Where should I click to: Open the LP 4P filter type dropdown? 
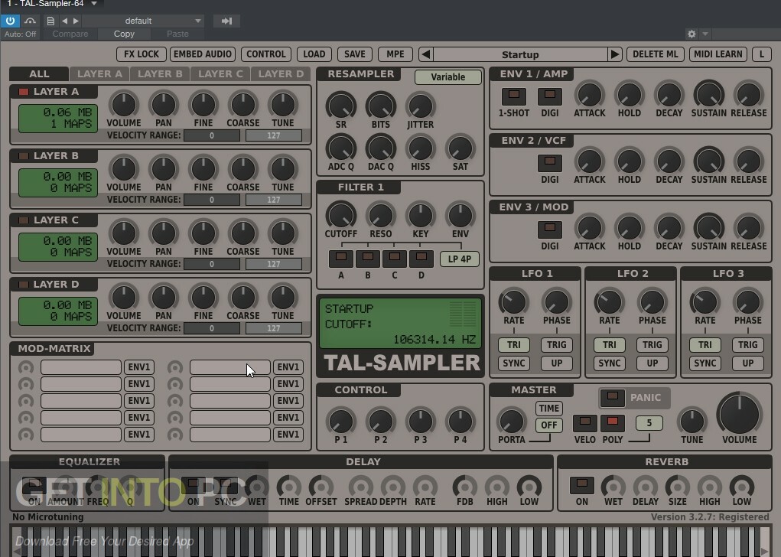(x=459, y=259)
